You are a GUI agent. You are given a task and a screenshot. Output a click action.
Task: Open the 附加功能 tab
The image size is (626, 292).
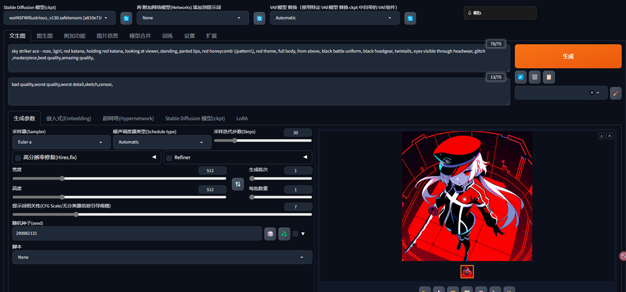(75, 36)
